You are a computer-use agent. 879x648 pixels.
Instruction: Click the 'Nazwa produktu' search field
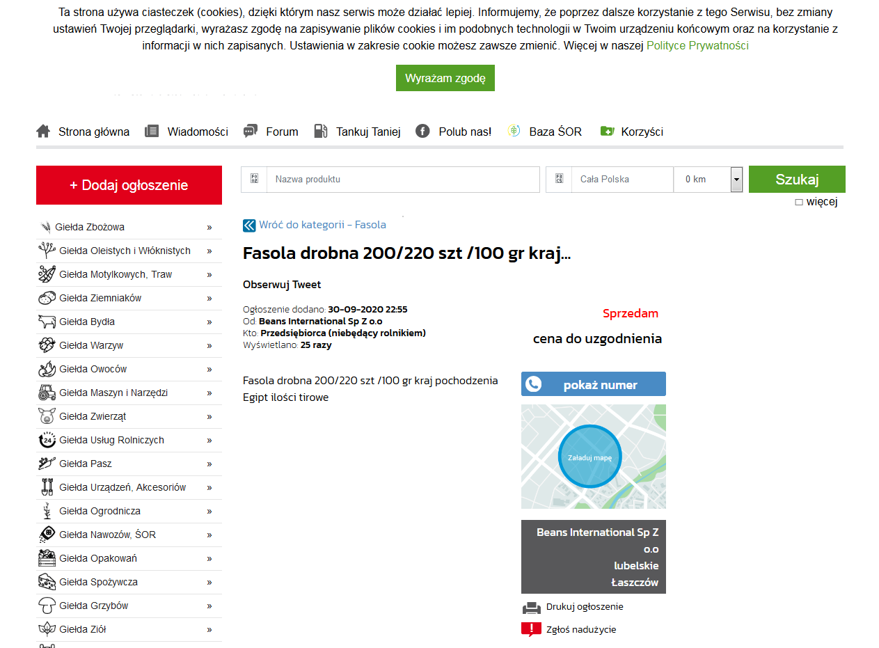(x=402, y=180)
